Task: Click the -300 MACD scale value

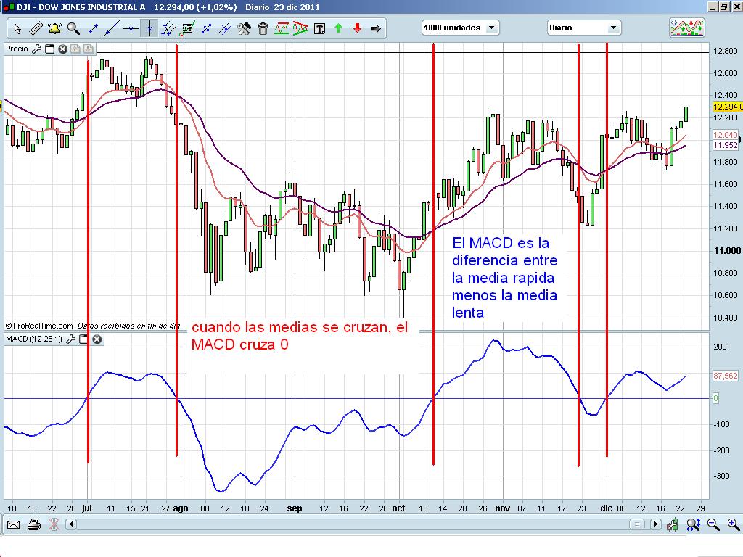Action: (x=722, y=476)
